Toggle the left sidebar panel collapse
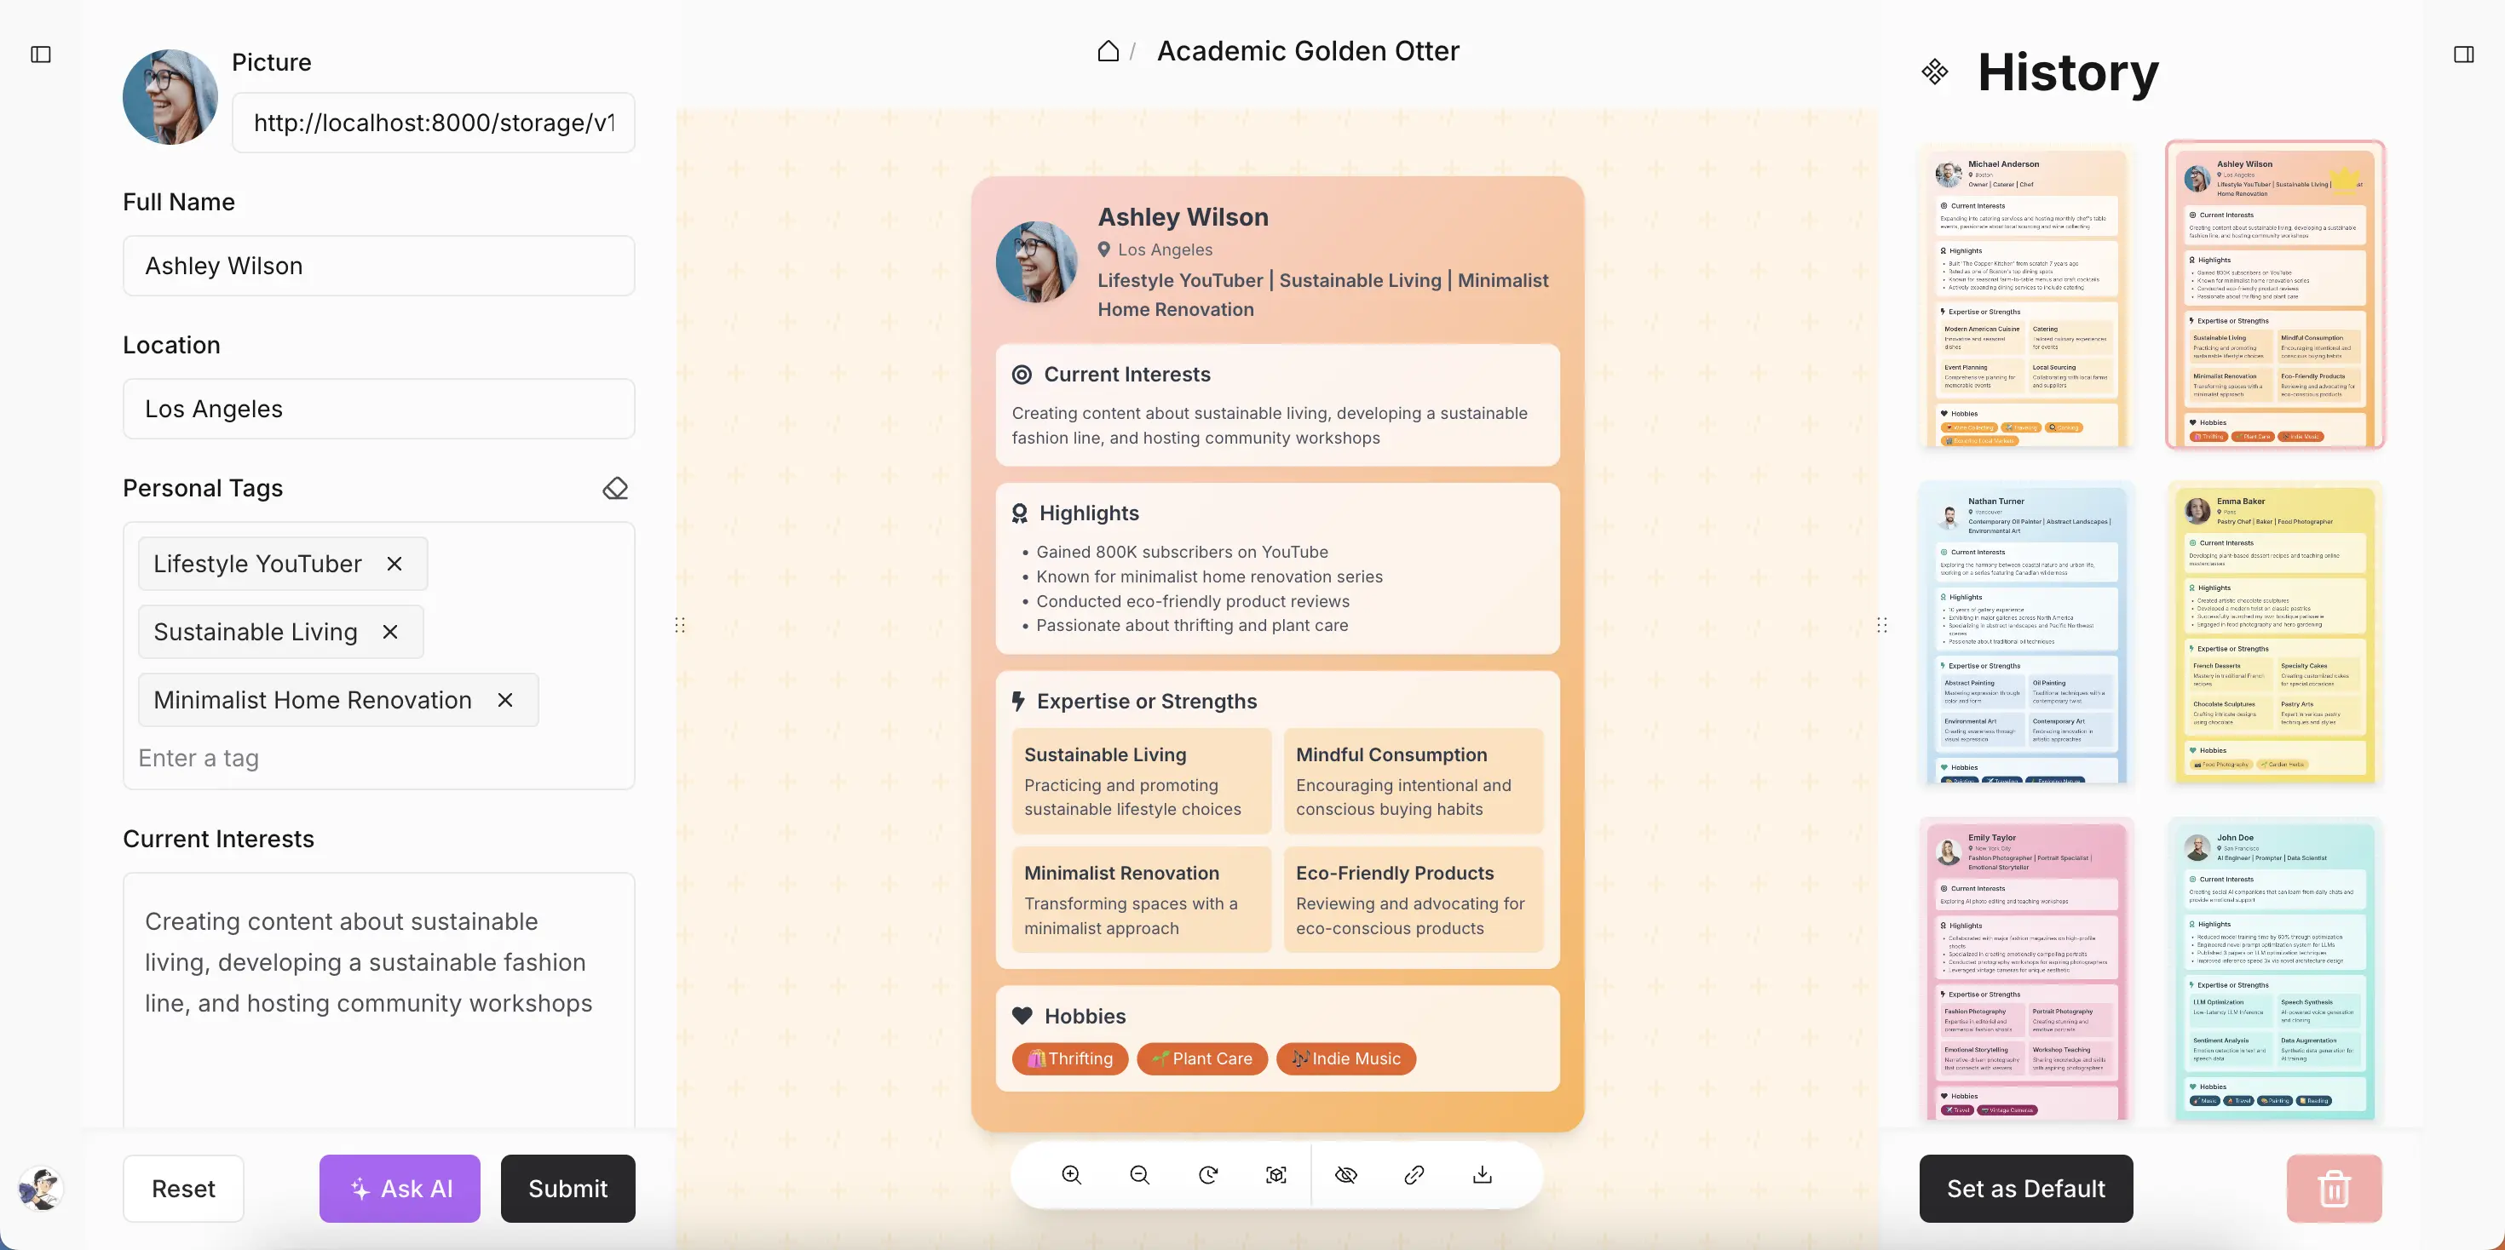 (42, 53)
